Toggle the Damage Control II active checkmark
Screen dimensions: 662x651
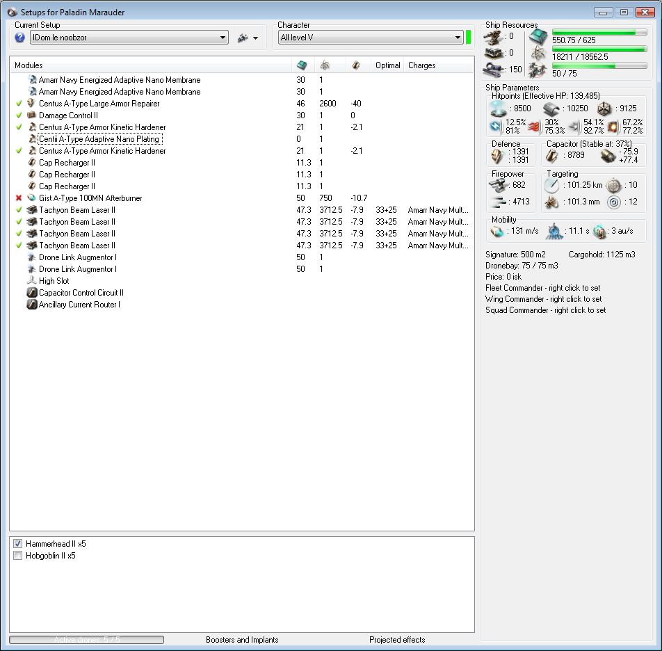pyautogui.click(x=19, y=115)
